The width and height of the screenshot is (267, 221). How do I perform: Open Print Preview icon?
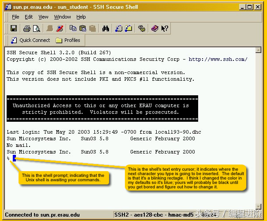point(37,28)
